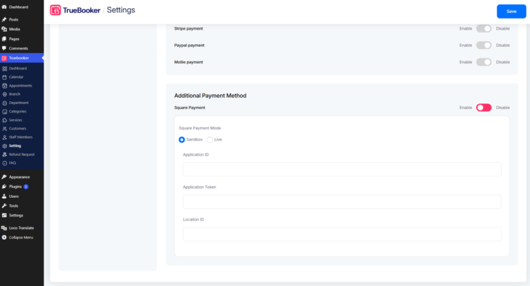Open the Services tag icon
530x286 pixels.
click(5, 120)
